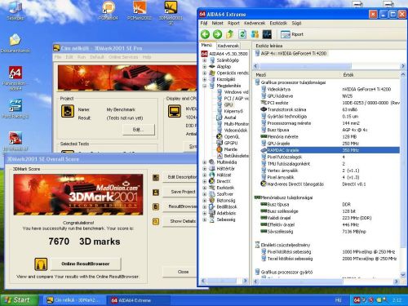Click the AIDA64 up-level arrow icon
Image resolution: width=408 pixels, height=306 pixels.
230,34
